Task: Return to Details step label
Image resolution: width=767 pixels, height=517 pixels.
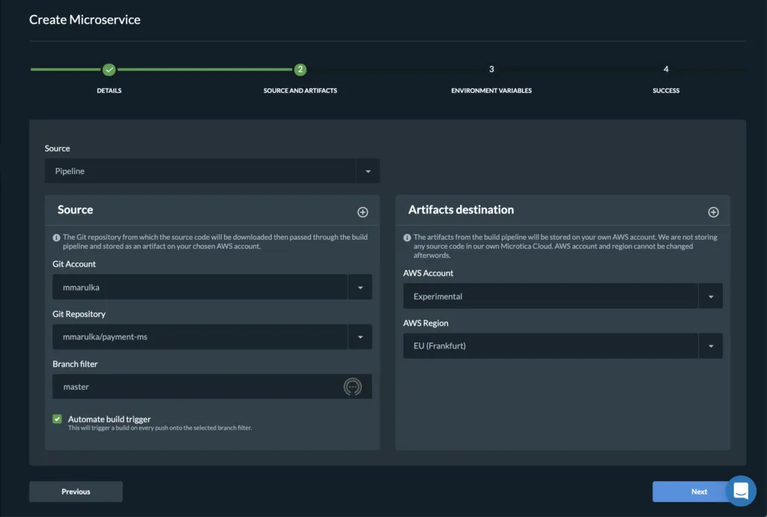Action: click(x=109, y=91)
